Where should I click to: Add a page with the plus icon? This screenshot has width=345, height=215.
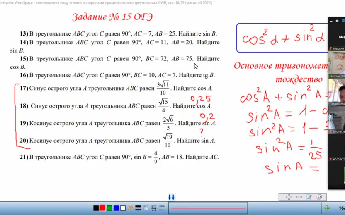(289, 197)
